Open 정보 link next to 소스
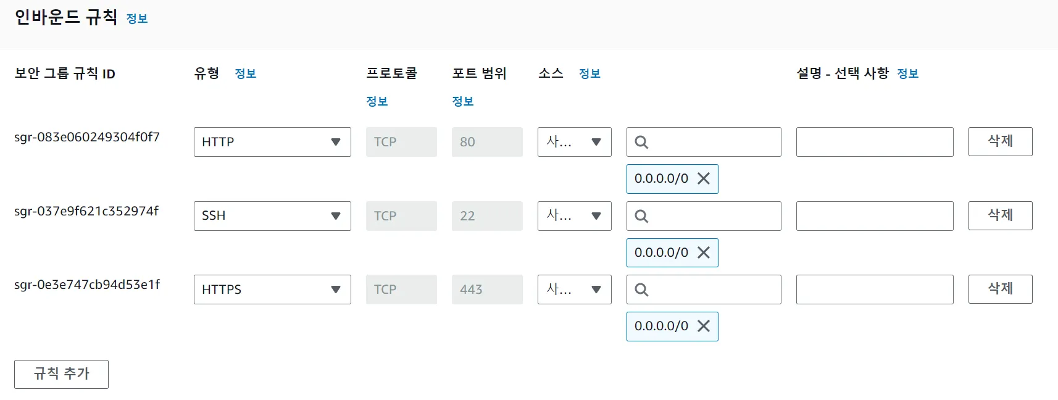Image resolution: width=1058 pixels, height=400 pixels. [589, 74]
